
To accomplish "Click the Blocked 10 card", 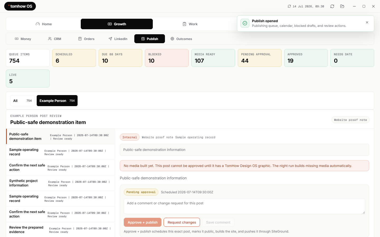I will [167, 58].
